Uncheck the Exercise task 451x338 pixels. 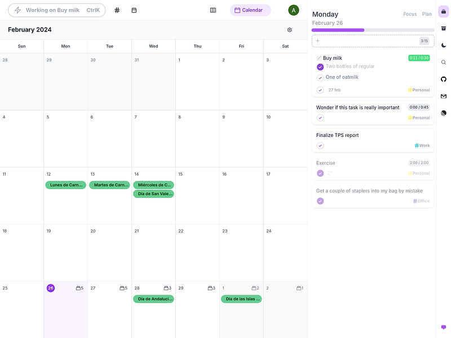point(320,174)
